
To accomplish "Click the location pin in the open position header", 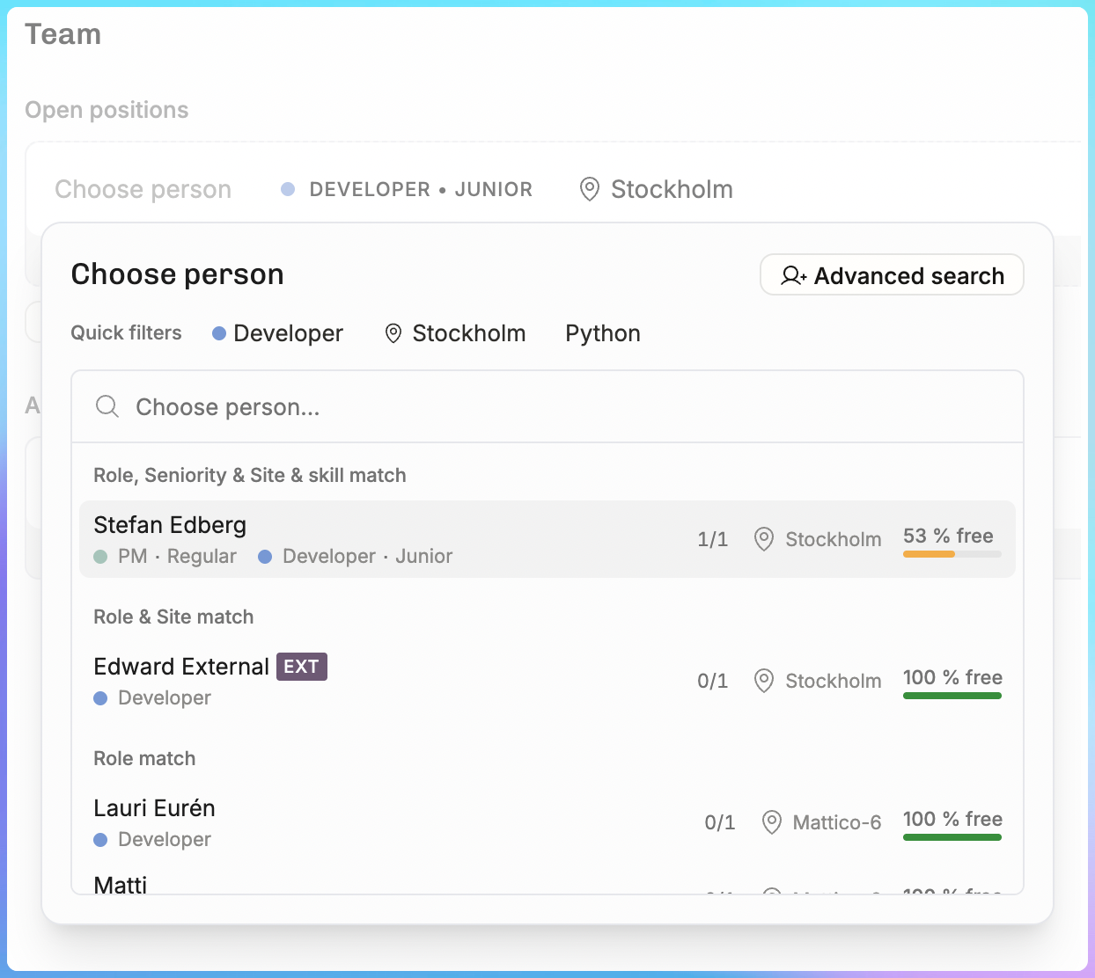I will click(590, 189).
